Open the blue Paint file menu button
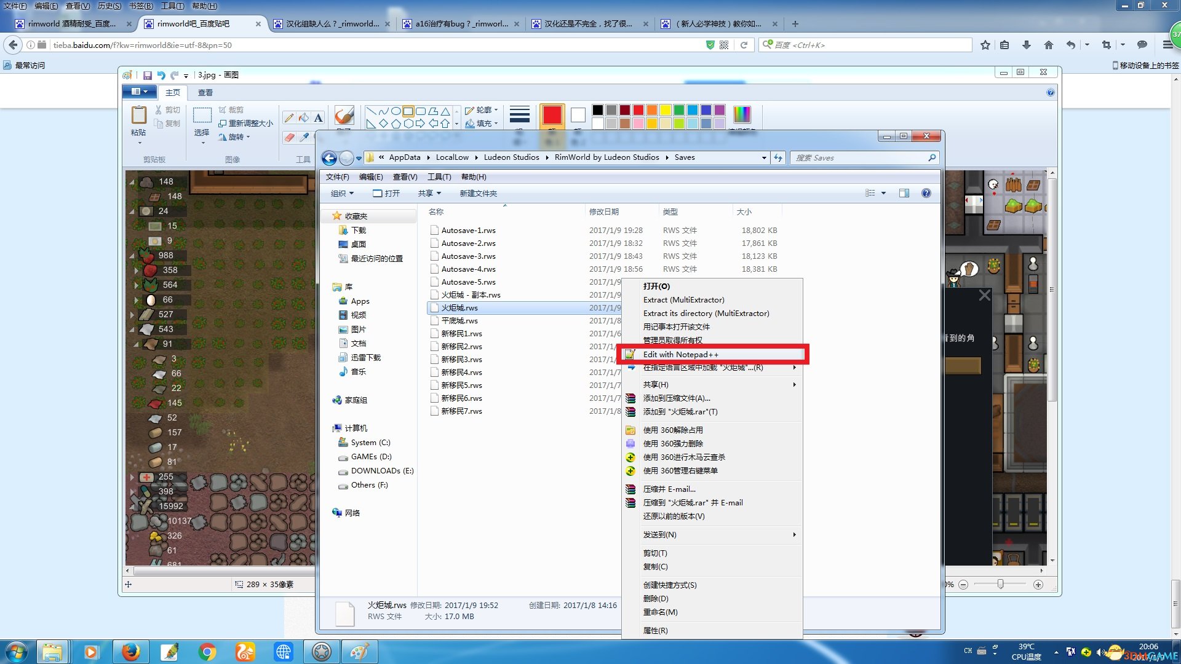The height and width of the screenshot is (664, 1181). click(140, 92)
